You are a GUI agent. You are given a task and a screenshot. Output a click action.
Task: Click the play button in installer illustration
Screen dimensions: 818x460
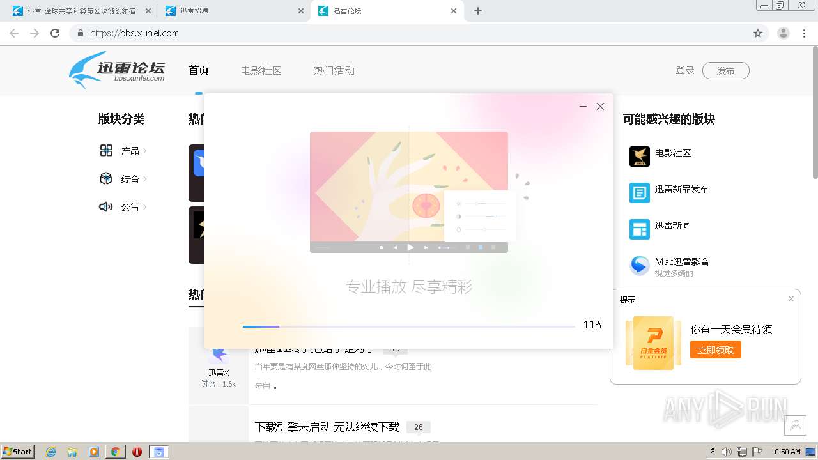pos(410,247)
